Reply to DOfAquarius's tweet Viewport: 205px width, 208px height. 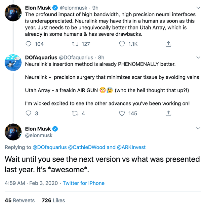[x=29, y=113]
